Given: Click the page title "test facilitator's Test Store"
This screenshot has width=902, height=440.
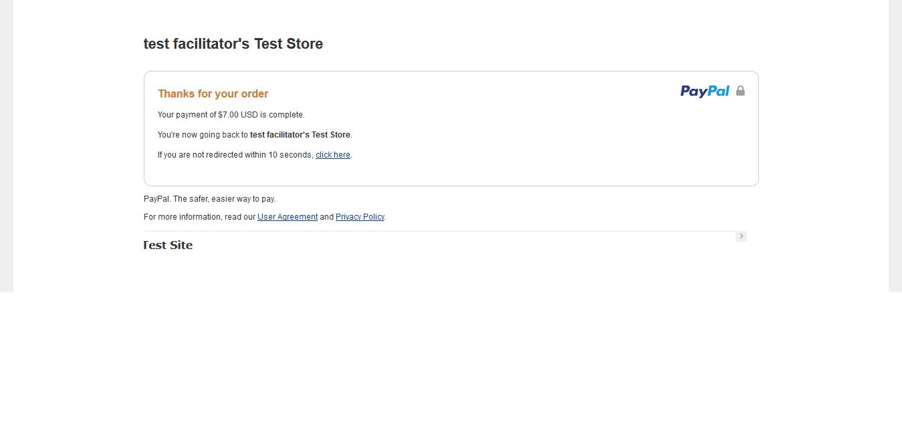Looking at the screenshot, I should (233, 44).
